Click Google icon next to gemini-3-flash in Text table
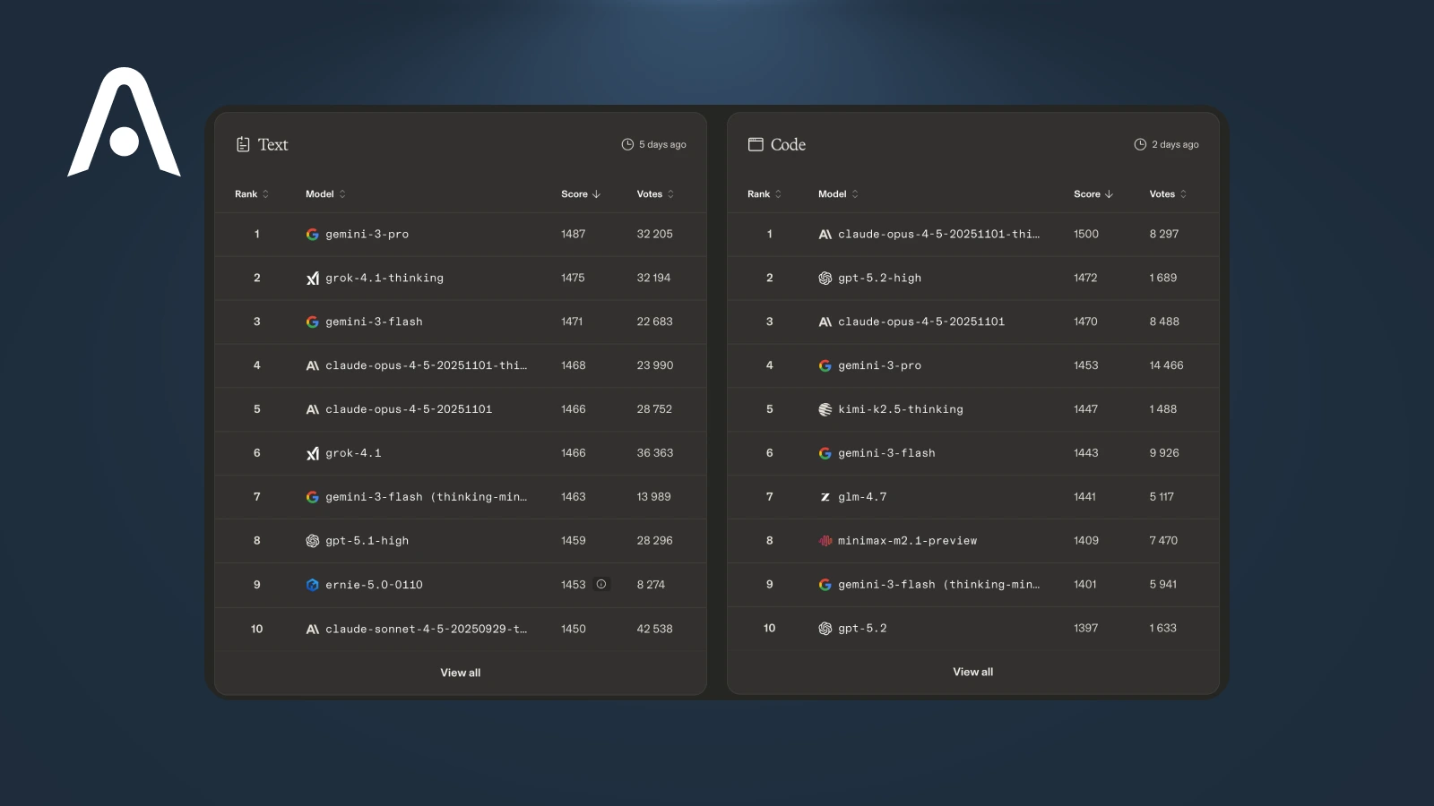 point(313,322)
